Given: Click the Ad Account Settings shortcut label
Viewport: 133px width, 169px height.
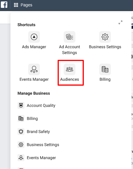Looking at the screenshot, I should 70,50.
